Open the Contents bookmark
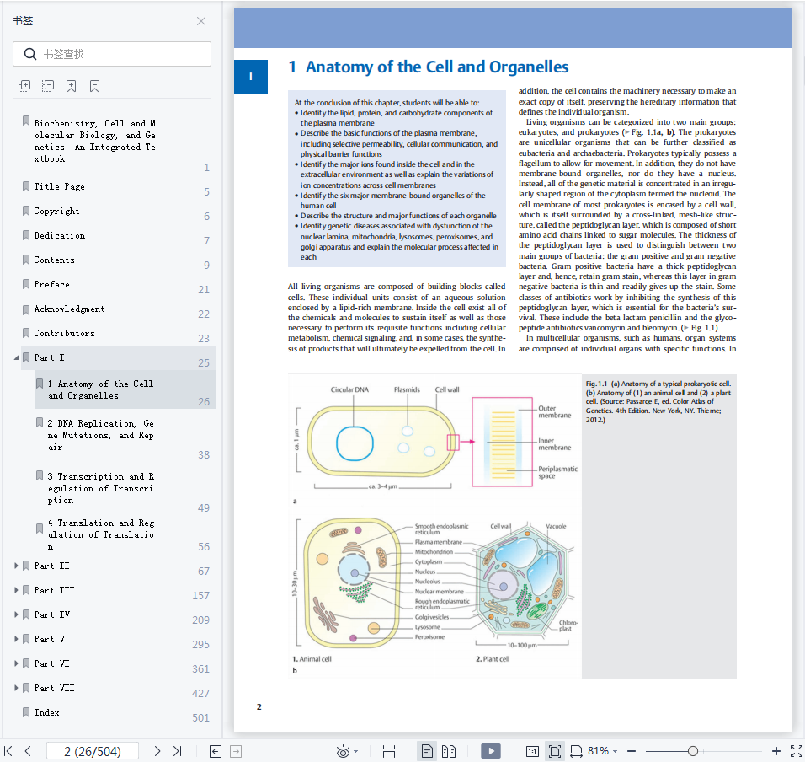This screenshot has height=762, width=805. tap(54, 260)
